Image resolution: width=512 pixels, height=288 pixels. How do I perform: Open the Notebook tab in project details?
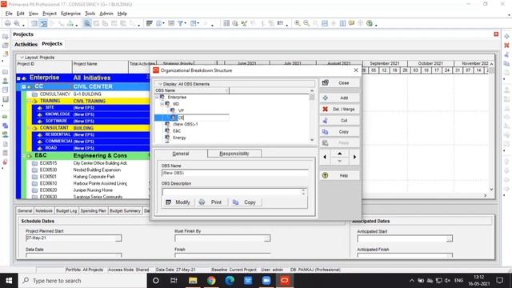[44, 211]
